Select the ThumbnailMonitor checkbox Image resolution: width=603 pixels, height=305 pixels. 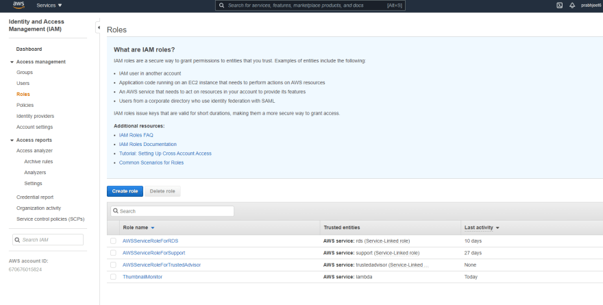(113, 276)
